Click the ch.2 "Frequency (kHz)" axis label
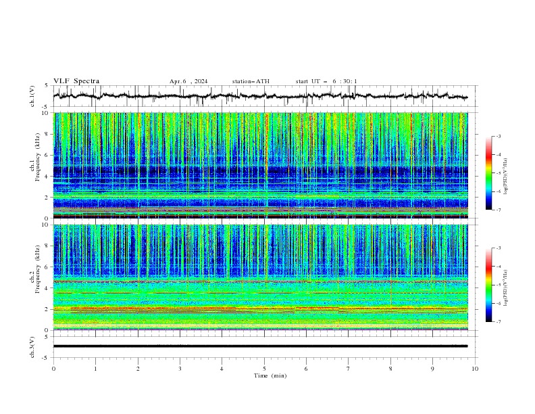 (38, 269)
